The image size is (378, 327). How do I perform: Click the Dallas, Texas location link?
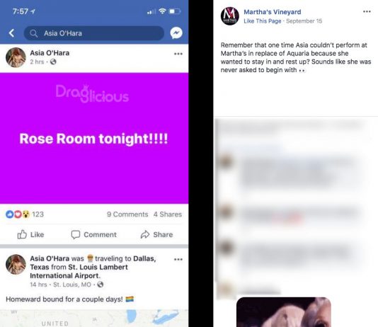[93, 263]
